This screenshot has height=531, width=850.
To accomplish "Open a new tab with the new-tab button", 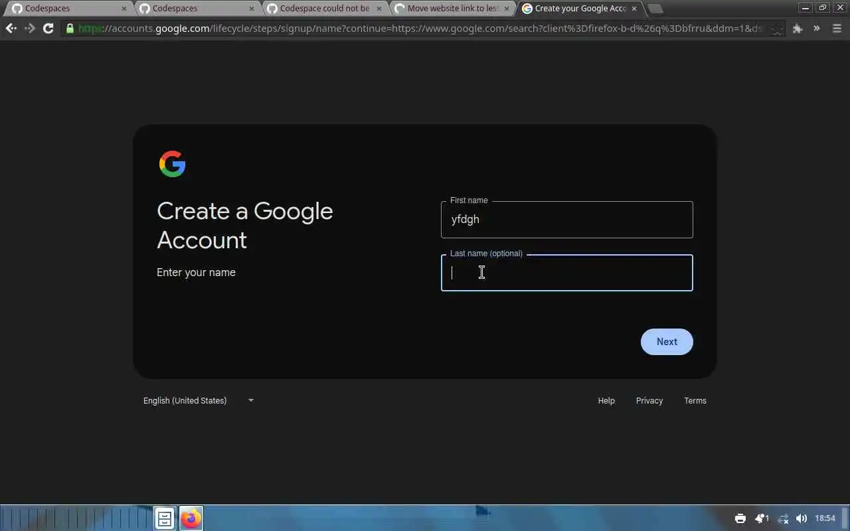I will click(x=655, y=9).
